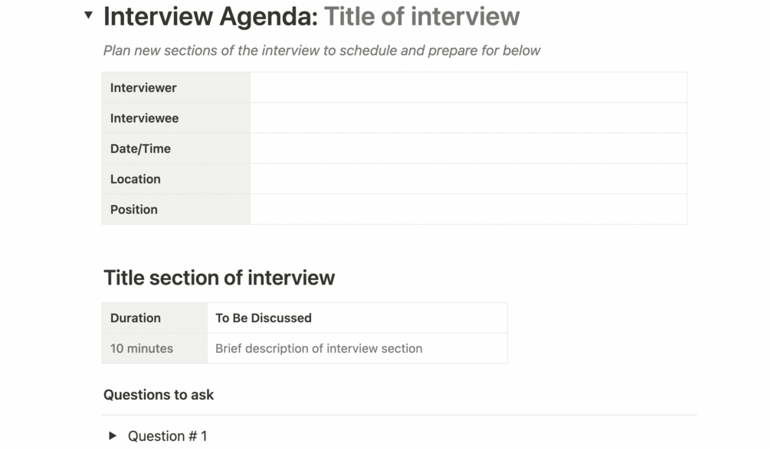Click the empty cell next to Location

click(x=467, y=179)
